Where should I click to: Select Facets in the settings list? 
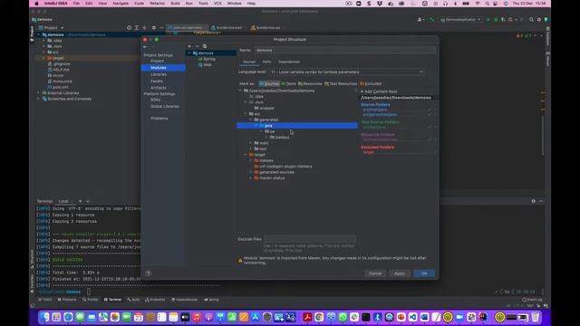[x=157, y=81]
